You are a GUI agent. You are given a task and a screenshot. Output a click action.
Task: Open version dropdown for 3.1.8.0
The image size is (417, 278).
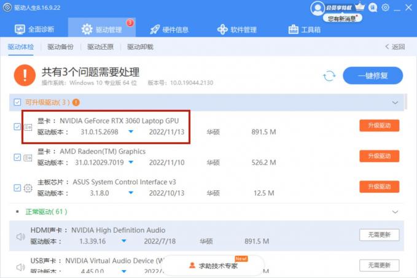pos(131,193)
